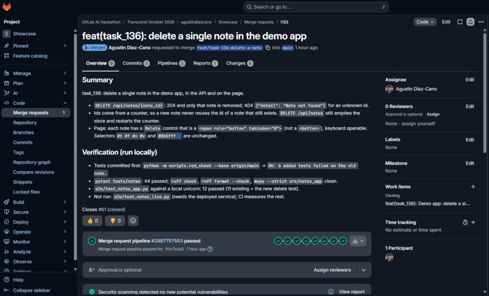Open the emoji reaction picker
This screenshot has width=489, height=296.
click(133, 221)
